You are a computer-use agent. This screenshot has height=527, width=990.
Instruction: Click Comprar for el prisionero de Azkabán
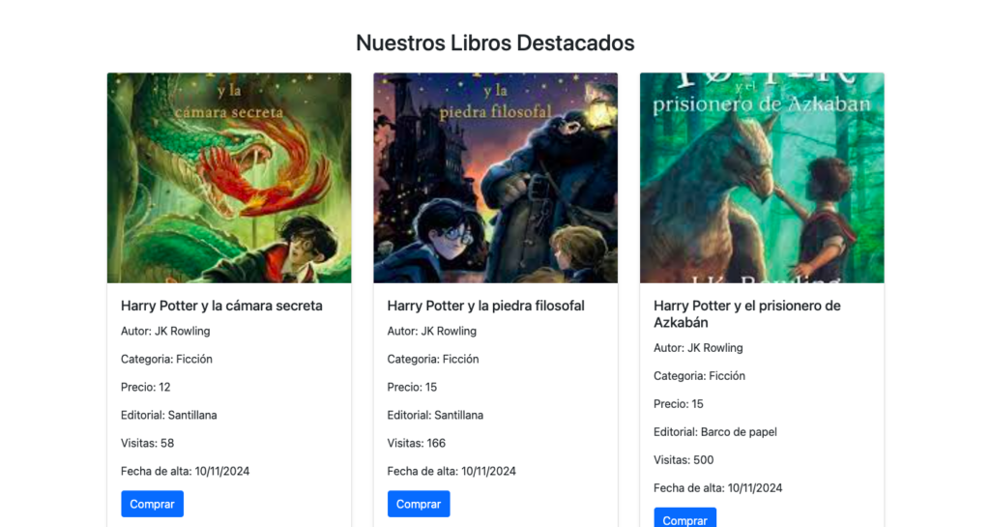click(x=685, y=517)
